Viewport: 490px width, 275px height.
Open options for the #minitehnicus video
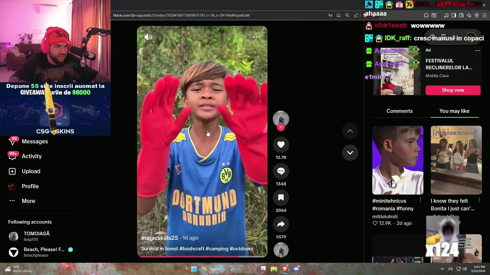[420, 200]
